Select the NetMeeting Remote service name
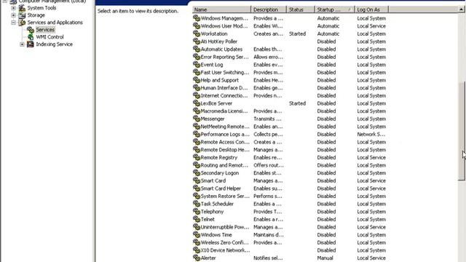This screenshot has height=262, width=466. click(x=225, y=126)
